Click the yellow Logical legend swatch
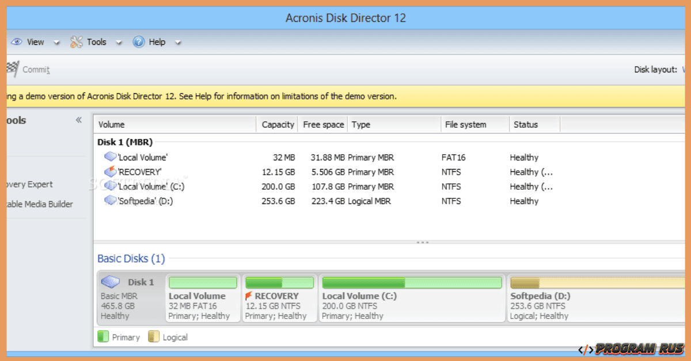 (153, 336)
